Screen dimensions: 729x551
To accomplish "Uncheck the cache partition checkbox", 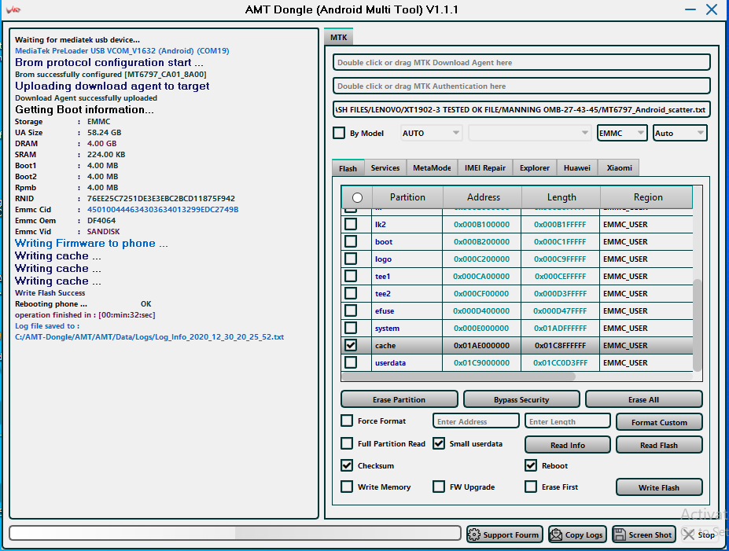I will pyautogui.click(x=351, y=345).
